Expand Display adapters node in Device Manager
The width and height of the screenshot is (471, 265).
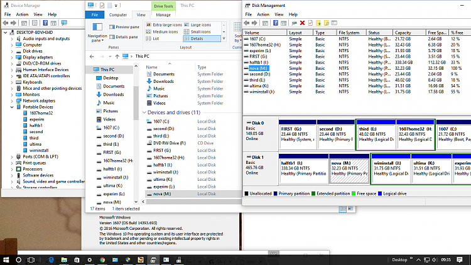pyautogui.click(x=12, y=57)
